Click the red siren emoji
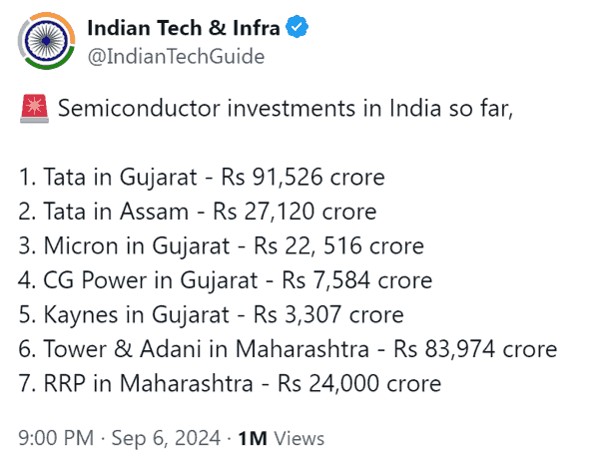599x462 pixels. click(31, 109)
